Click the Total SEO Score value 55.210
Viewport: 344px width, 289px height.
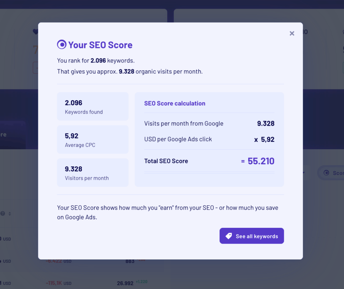click(261, 161)
